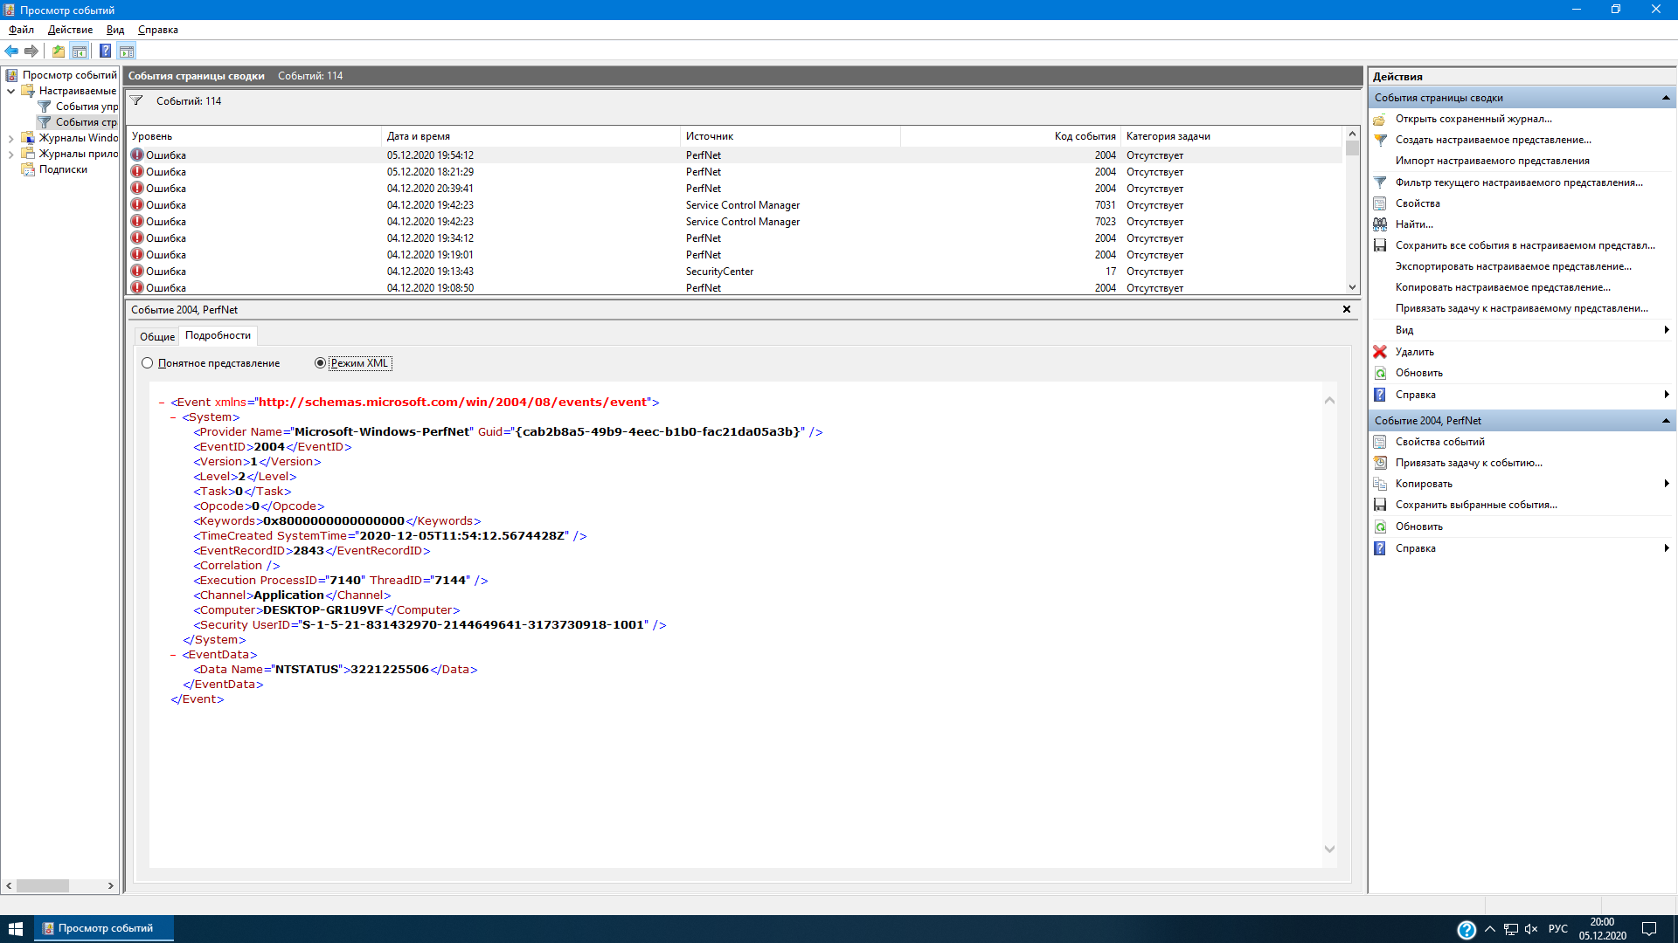Click the Копировать icon in Actions pane
This screenshot has width=1678, height=943.
(1380, 484)
